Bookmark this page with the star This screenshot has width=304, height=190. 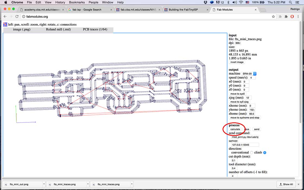273,17
